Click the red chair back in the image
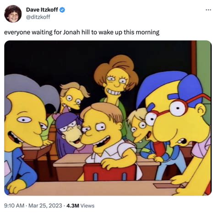 [110, 173]
